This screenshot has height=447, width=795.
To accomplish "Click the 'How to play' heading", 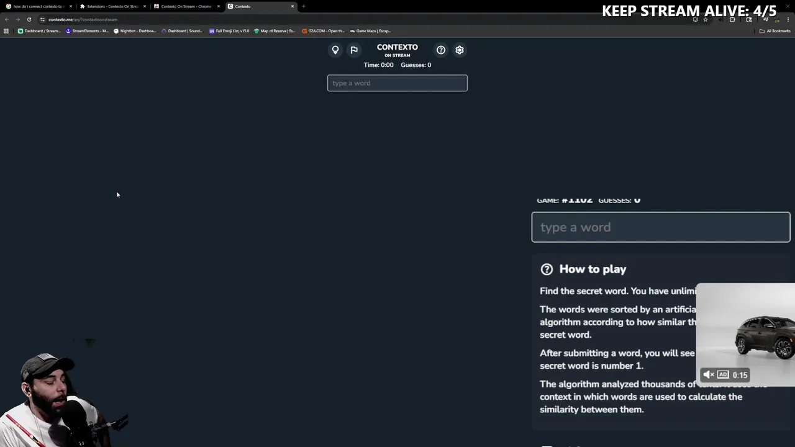I will pyautogui.click(x=593, y=269).
